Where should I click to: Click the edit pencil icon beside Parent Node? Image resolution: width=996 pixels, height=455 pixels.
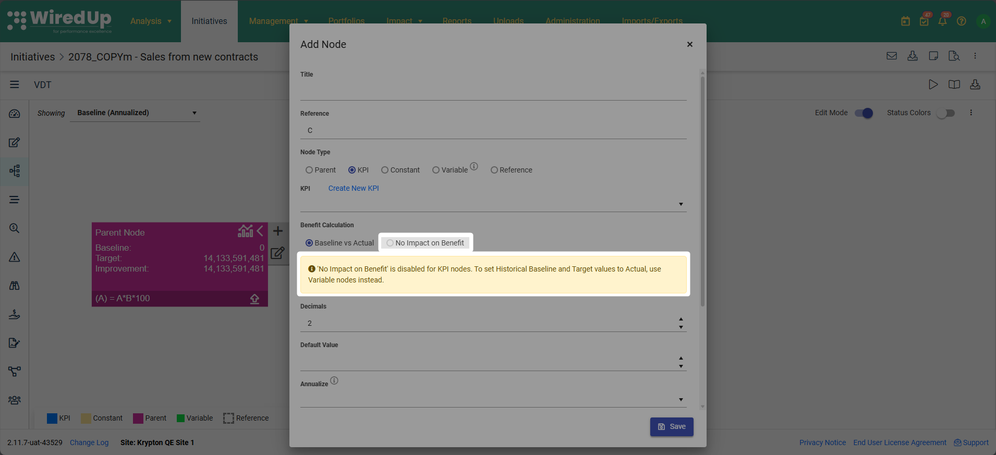click(x=278, y=253)
